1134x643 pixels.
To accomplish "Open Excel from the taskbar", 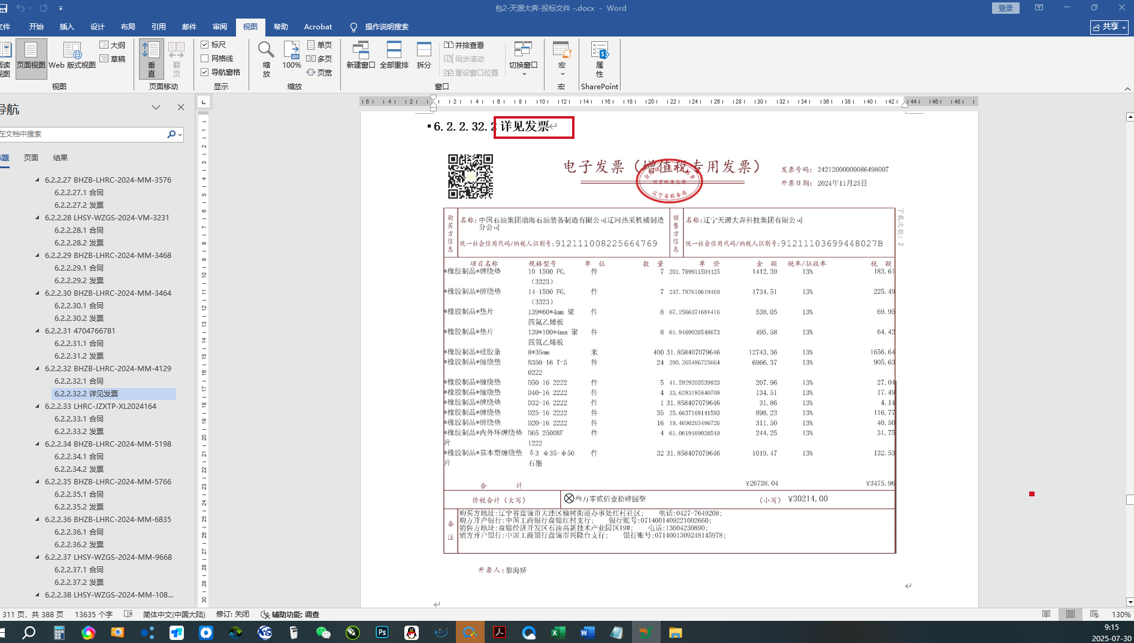I will click(558, 632).
